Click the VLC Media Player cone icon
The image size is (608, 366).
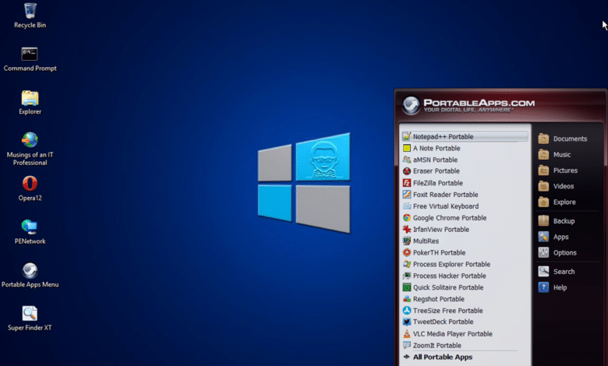[407, 333]
